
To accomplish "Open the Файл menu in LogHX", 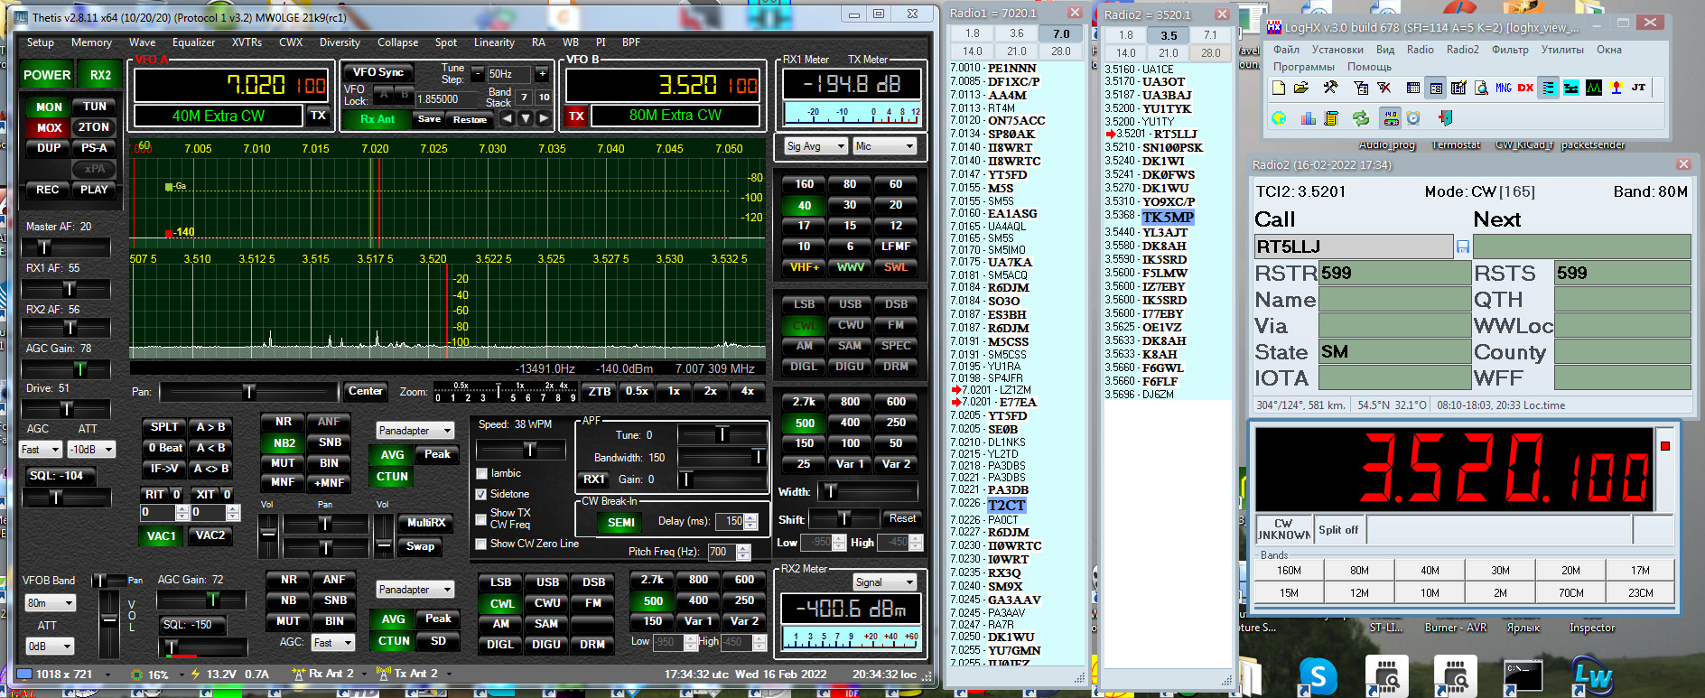I will coord(1286,50).
